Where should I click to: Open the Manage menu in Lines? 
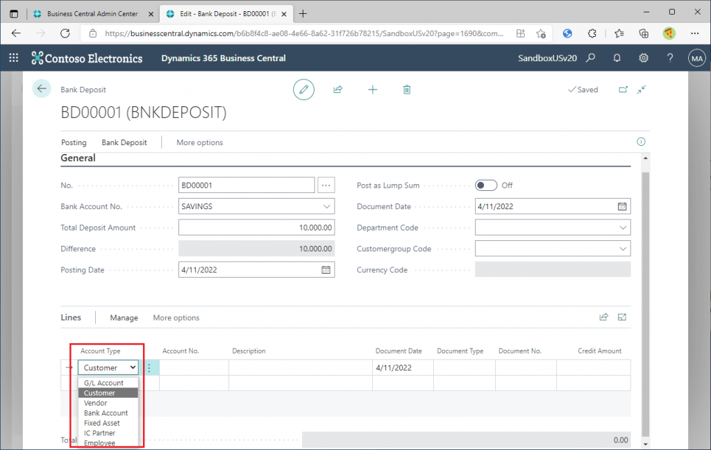[x=124, y=317]
